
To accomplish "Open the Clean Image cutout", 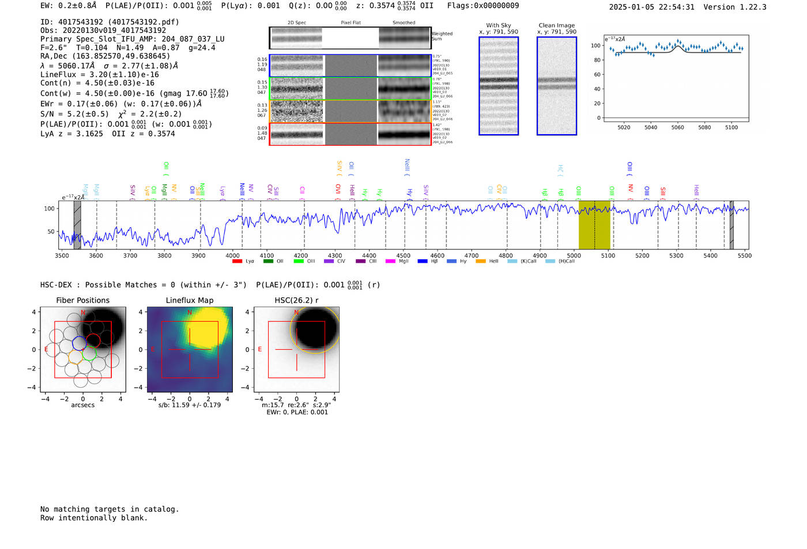I will (x=557, y=86).
